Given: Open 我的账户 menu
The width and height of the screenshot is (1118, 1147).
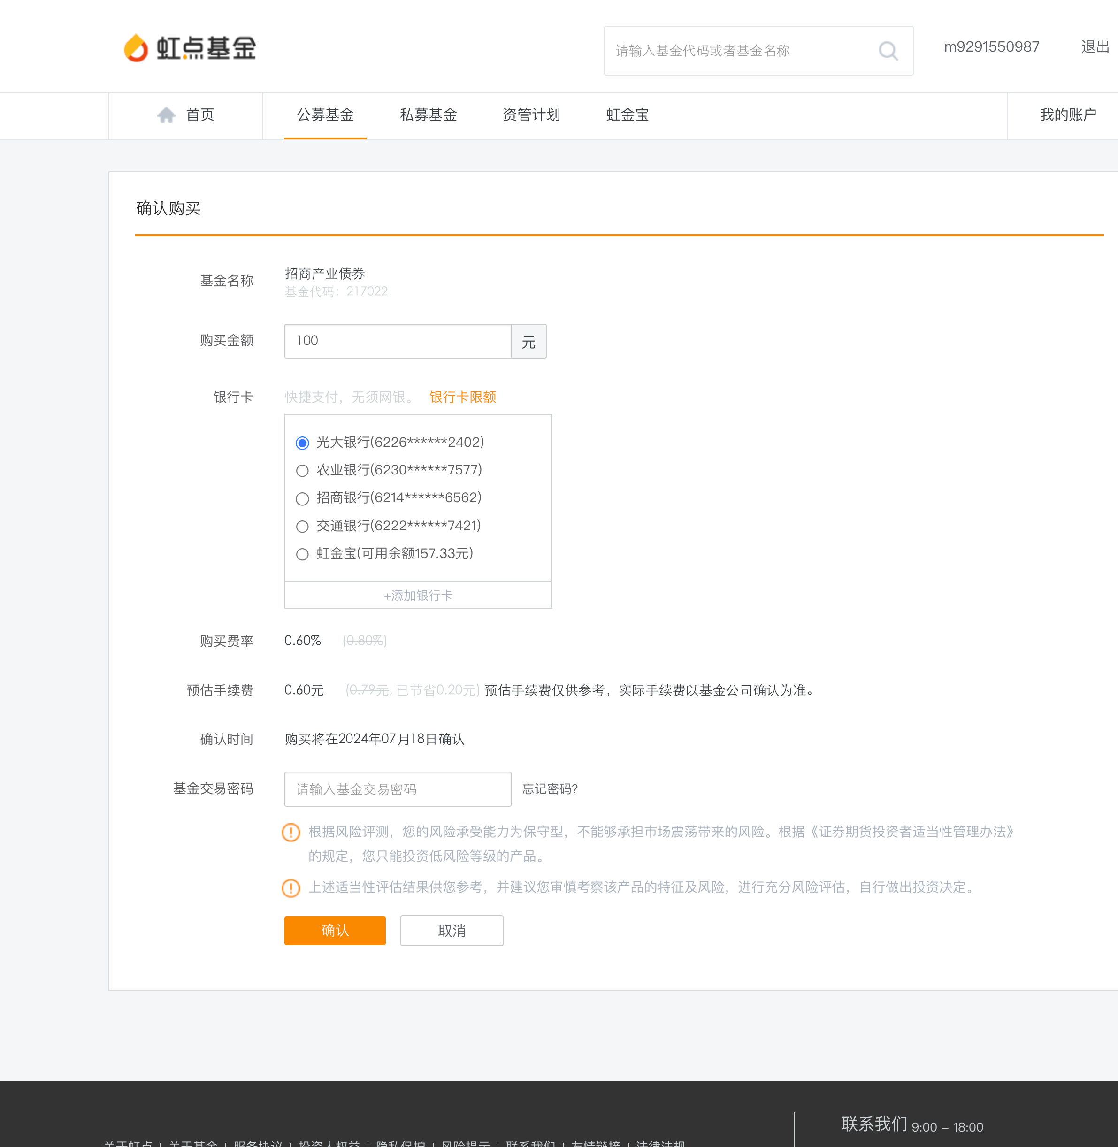Looking at the screenshot, I should pos(1067,115).
